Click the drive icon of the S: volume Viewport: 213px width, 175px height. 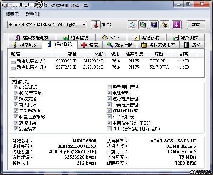click(14, 62)
